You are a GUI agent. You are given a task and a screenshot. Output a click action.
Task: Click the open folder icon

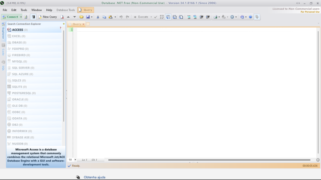click(x=82, y=17)
